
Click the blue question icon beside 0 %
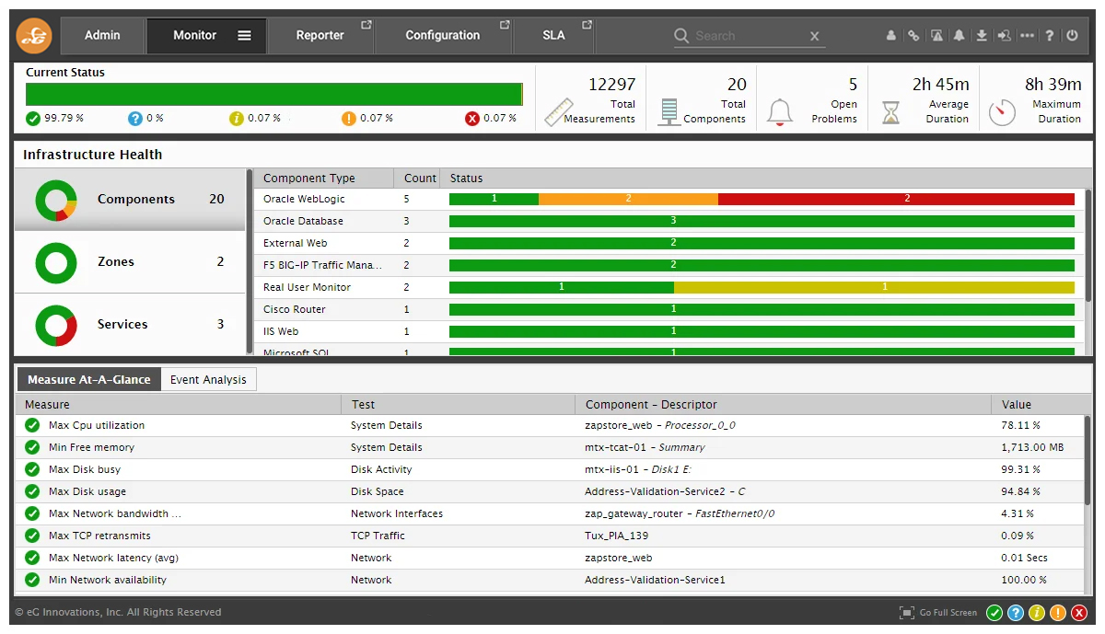coord(135,118)
